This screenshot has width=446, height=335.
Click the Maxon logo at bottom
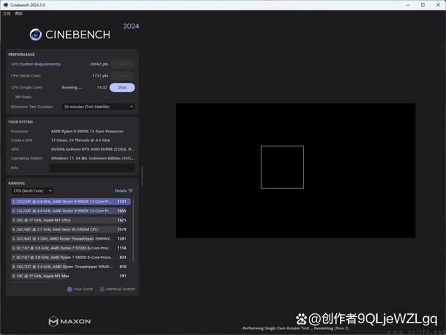click(70, 321)
